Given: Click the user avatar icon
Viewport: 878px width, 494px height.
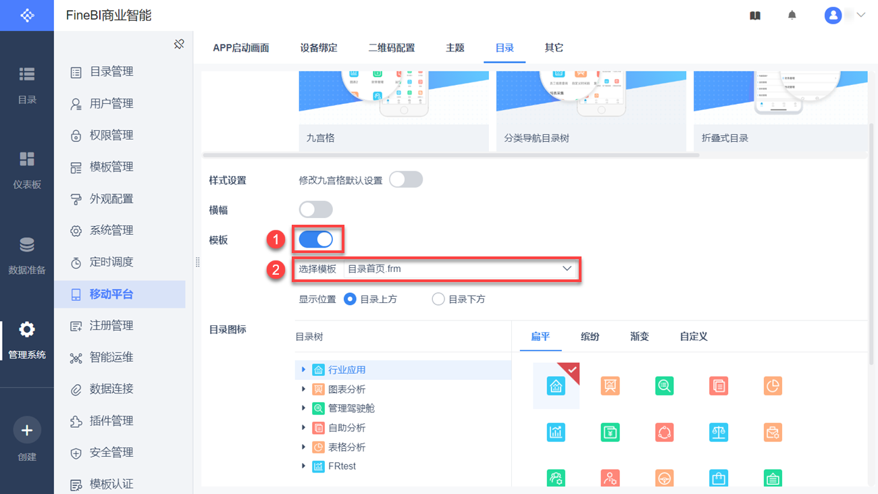Looking at the screenshot, I should pos(833,15).
